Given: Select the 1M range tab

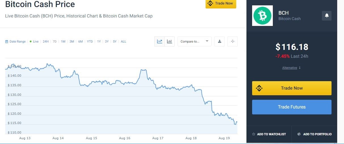Looking at the screenshot, I should coord(63,41).
